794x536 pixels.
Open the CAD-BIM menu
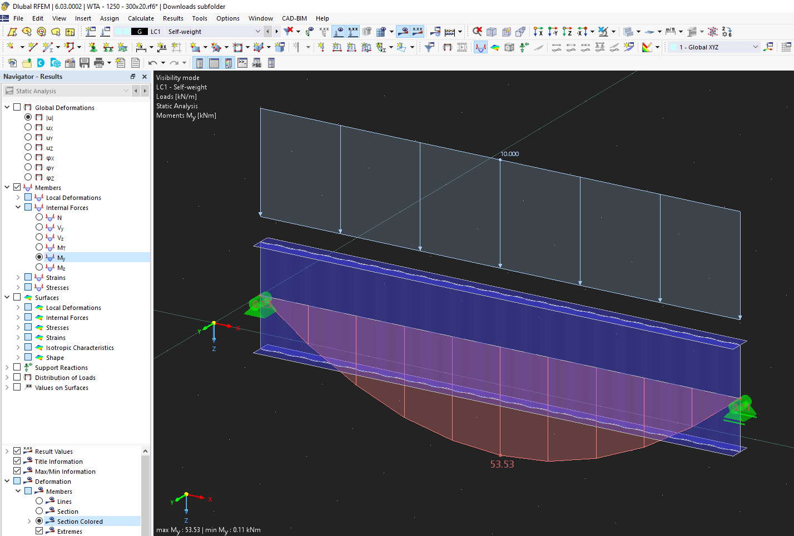tap(294, 18)
